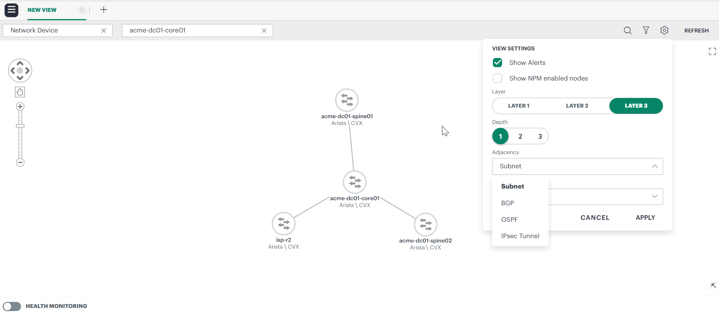This screenshot has width=719, height=316.
Task: Enter fullscreen with the expand icon
Action: [x=712, y=52]
